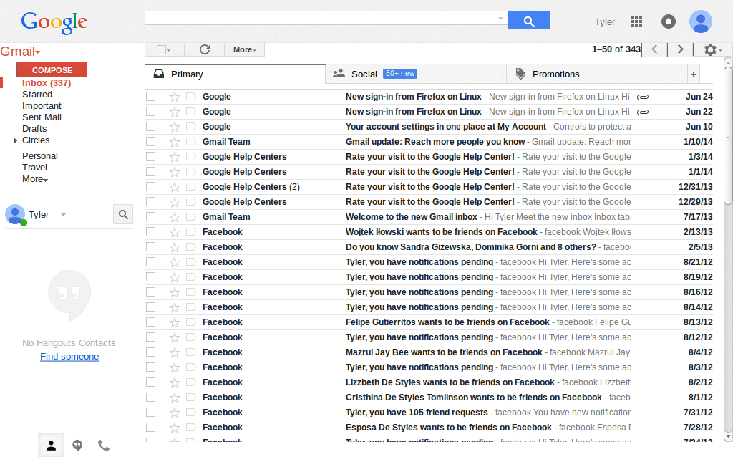The image size is (733, 462).
Task: Switch to Hangouts conversations icon
Action: [x=77, y=446]
